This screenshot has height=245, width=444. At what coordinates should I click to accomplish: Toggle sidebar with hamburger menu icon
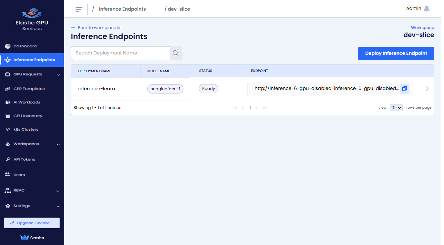point(79,9)
